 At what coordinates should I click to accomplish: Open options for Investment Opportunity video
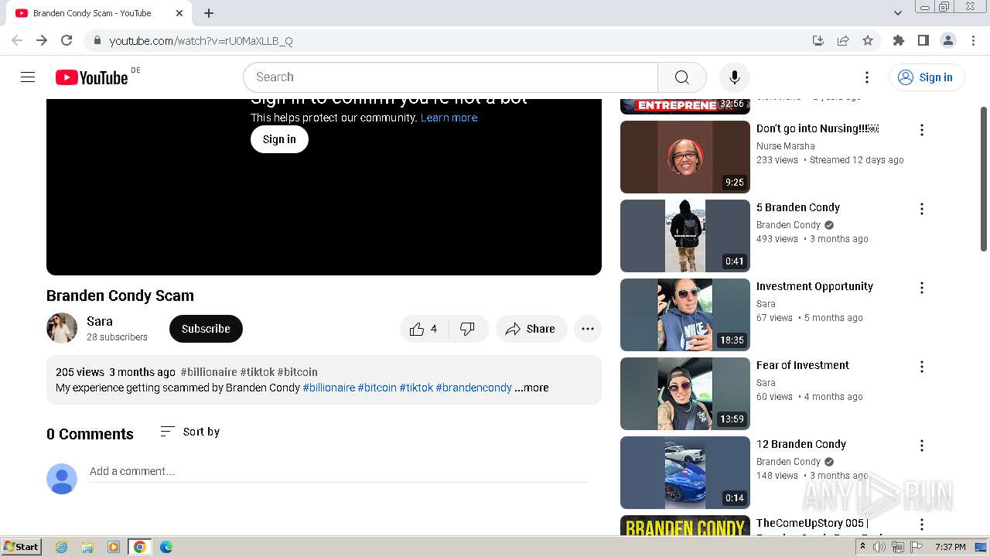click(921, 288)
